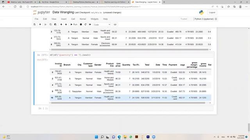Copy selected cells icon in toolbar
This screenshot has height=140, width=250.
50,24
